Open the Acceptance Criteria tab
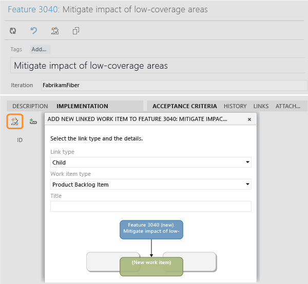Image resolution: width=308 pixels, height=284 pixels. 185,106
